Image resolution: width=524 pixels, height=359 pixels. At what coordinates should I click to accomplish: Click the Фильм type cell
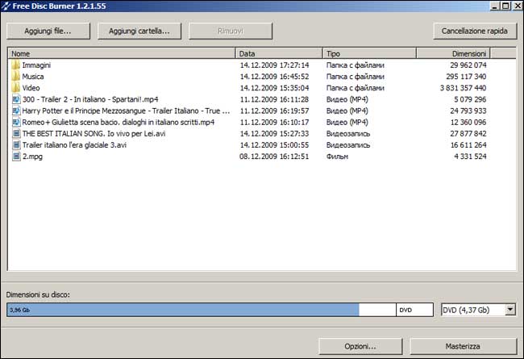click(337, 157)
